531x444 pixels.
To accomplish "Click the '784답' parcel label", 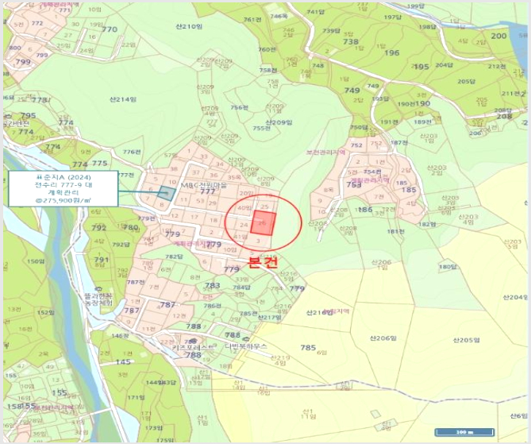I will pos(242,288).
